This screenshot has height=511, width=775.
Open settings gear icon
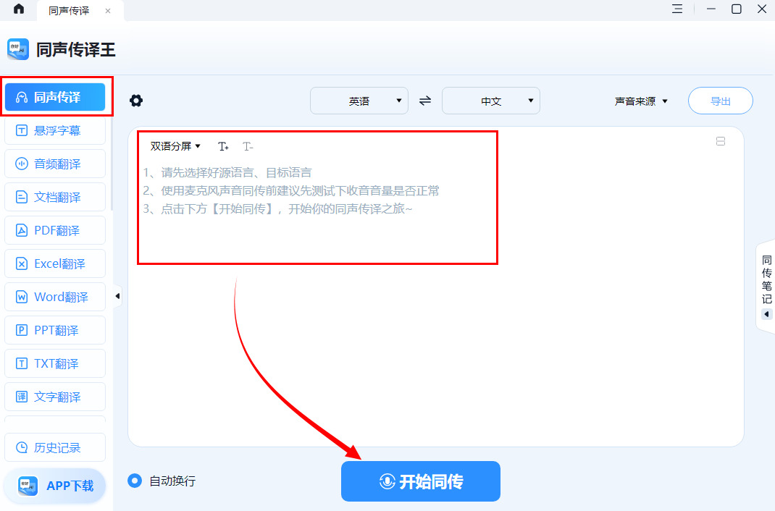click(x=136, y=101)
